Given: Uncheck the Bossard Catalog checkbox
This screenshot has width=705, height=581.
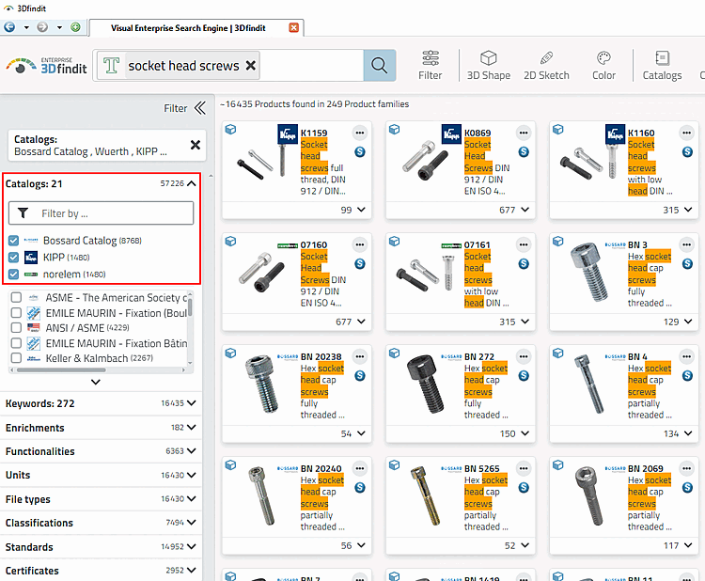Looking at the screenshot, I should point(14,241).
